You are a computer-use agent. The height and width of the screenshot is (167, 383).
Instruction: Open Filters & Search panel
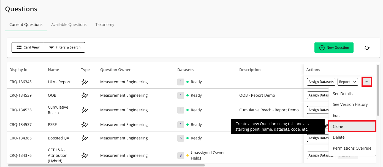64,47
